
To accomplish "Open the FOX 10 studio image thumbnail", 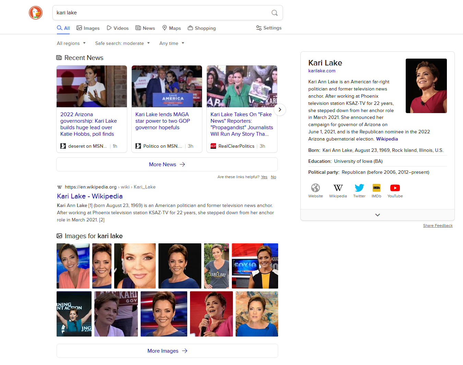I will 255,266.
